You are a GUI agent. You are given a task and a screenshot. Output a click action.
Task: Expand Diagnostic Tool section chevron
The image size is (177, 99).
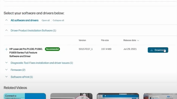[7, 62]
